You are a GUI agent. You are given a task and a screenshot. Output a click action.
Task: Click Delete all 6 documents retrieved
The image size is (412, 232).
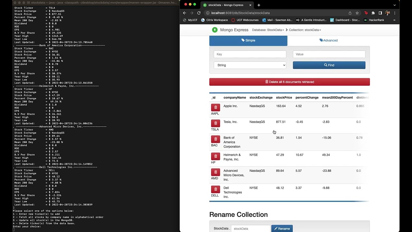[289, 82]
